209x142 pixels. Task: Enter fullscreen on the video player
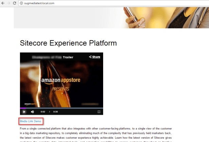coord(99,112)
